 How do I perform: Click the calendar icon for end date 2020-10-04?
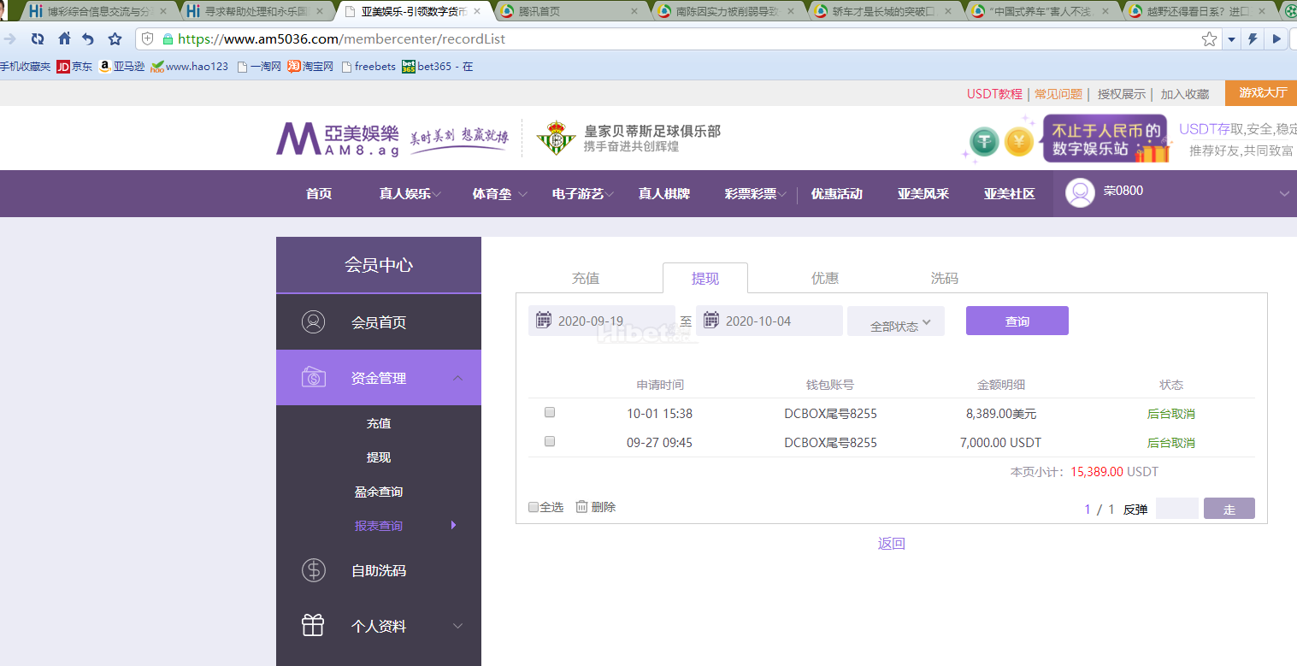tap(710, 321)
